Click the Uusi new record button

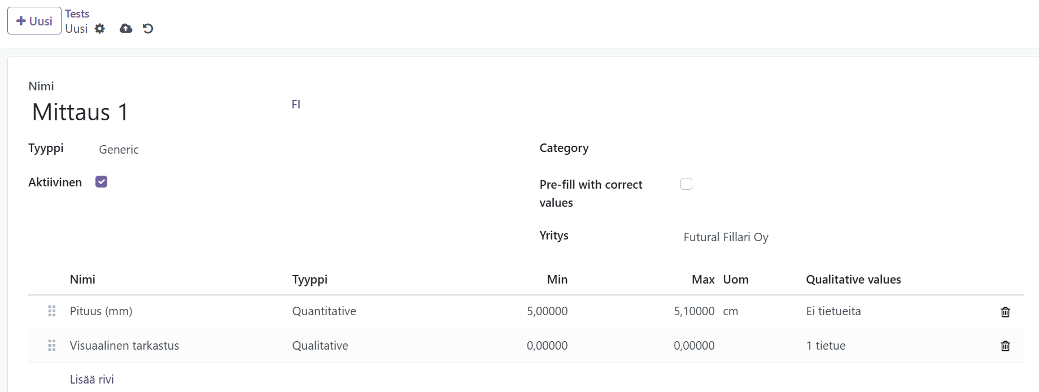(x=34, y=21)
